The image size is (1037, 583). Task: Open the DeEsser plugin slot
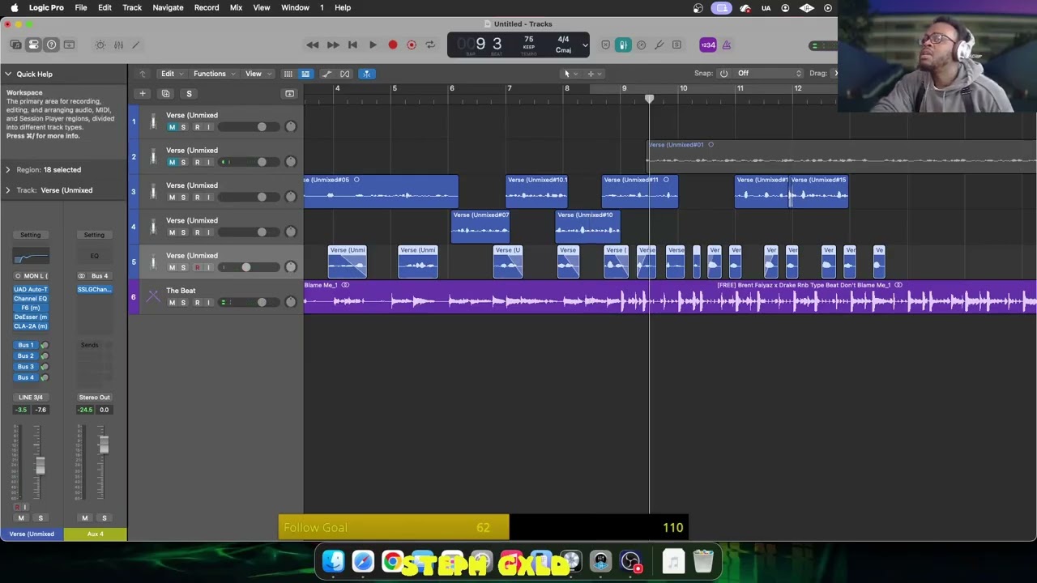[31, 317]
